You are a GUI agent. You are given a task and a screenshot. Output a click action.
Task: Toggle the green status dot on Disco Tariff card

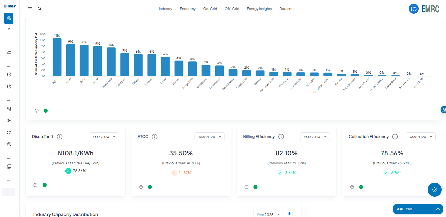pos(44,185)
